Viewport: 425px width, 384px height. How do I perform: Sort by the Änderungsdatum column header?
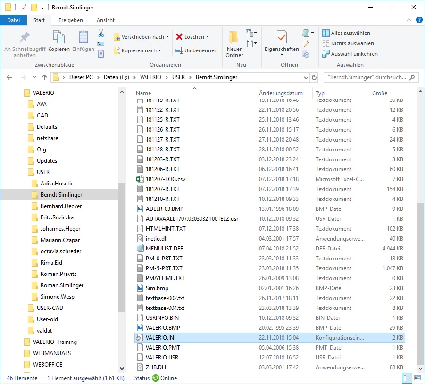tap(281, 93)
